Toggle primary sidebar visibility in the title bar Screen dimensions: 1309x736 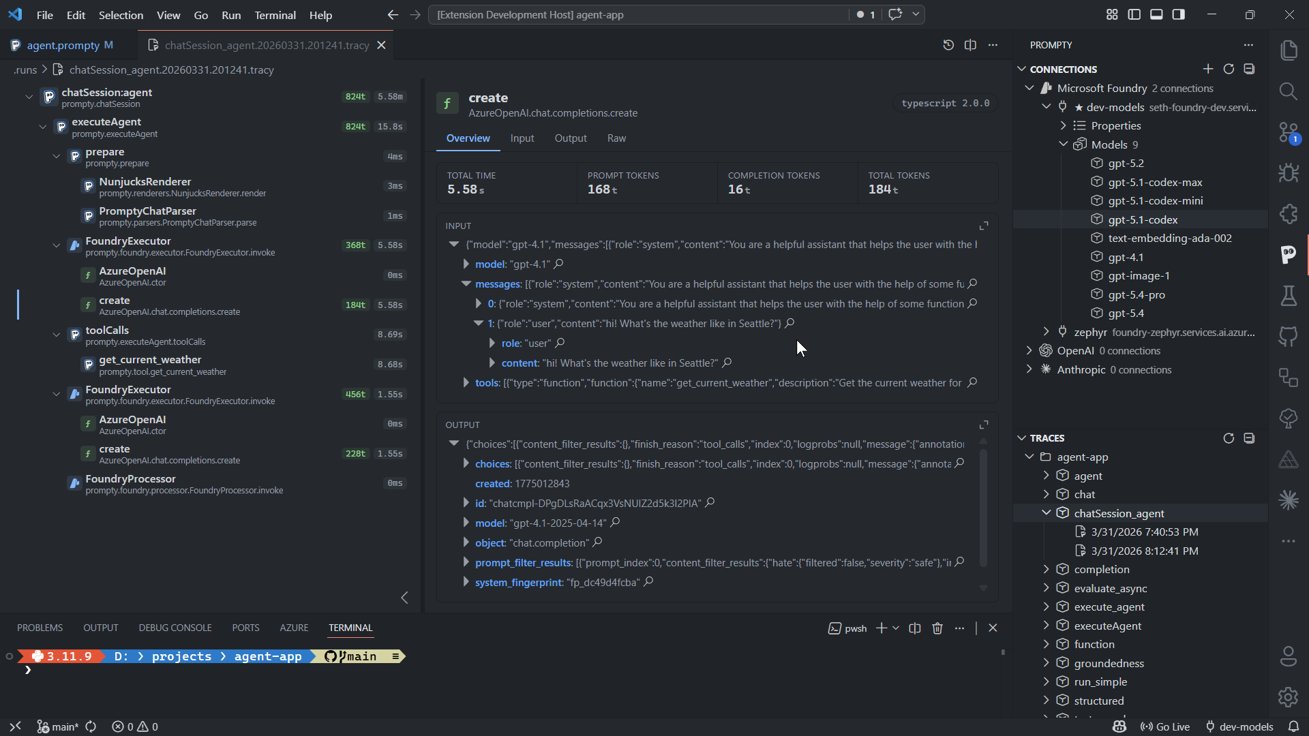(x=1134, y=14)
